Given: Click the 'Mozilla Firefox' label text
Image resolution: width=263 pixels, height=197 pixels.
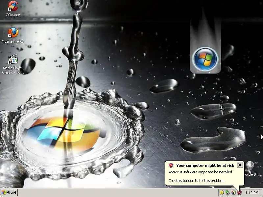Looking at the screenshot, I should (x=13, y=41).
